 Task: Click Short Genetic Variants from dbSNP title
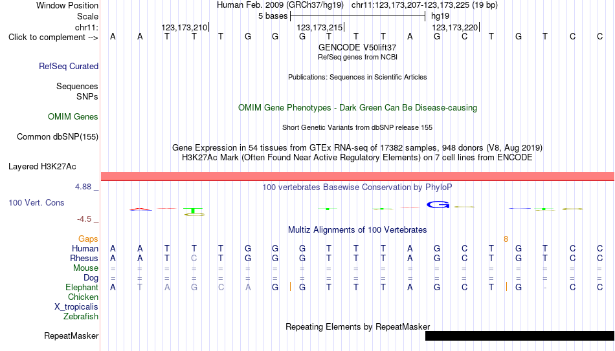click(357, 128)
